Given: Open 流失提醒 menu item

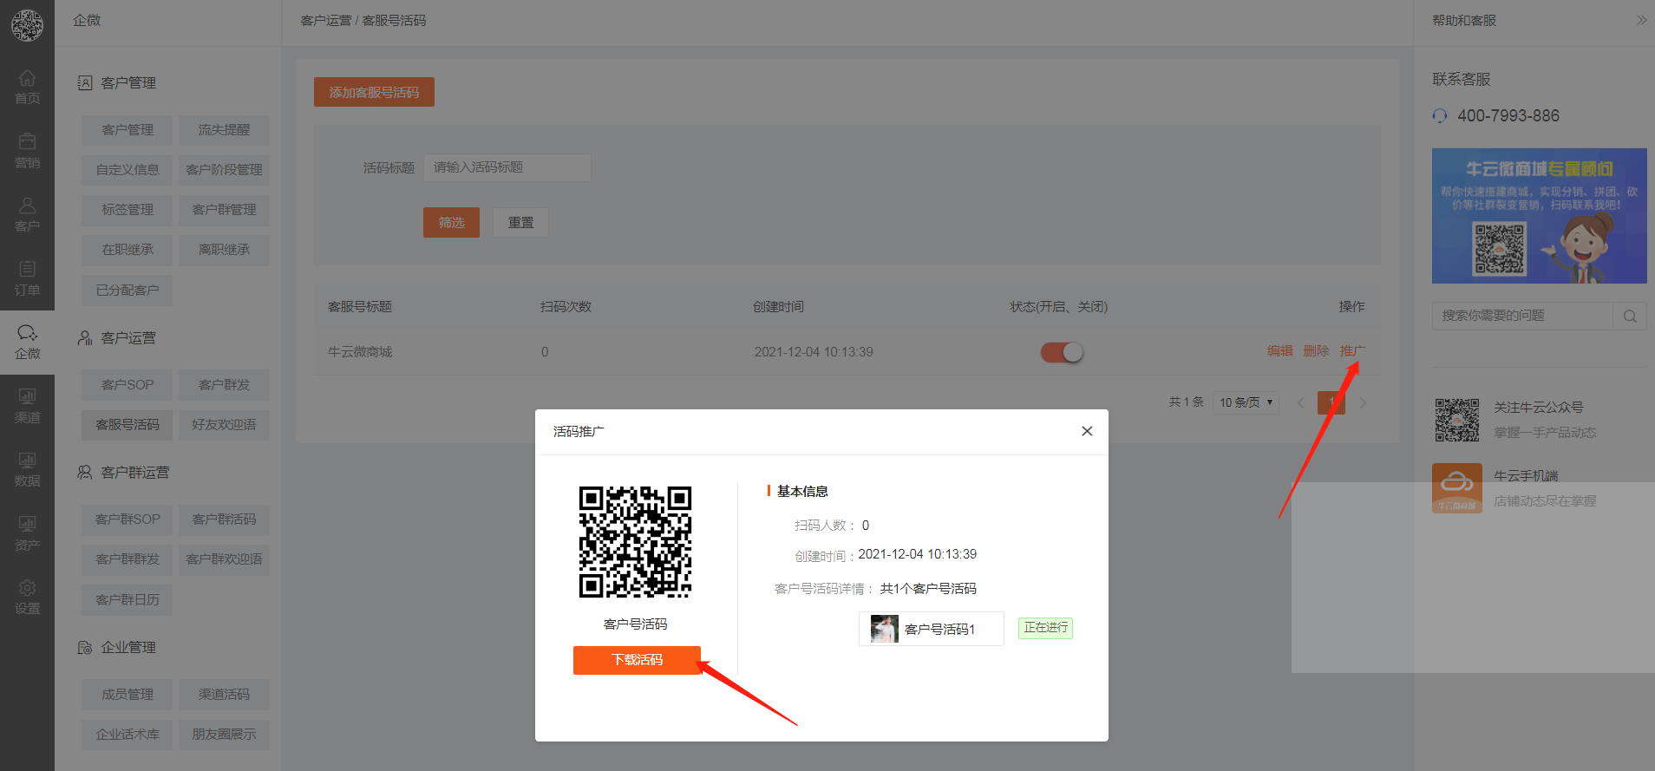Looking at the screenshot, I should [224, 130].
